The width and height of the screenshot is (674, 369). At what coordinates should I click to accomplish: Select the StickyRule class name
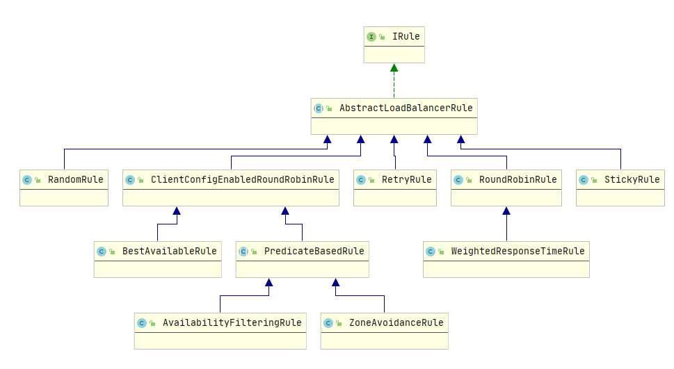(x=632, y=179)
